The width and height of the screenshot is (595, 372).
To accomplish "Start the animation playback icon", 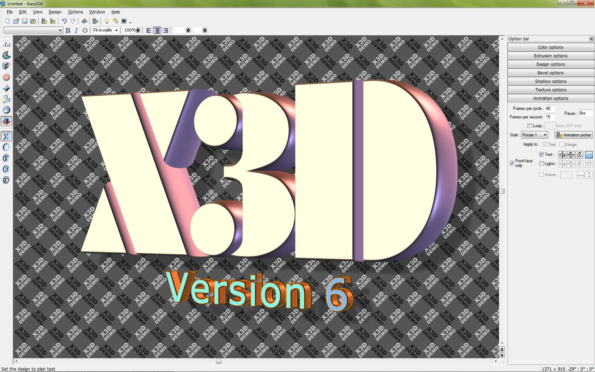I will pos(95,21).
